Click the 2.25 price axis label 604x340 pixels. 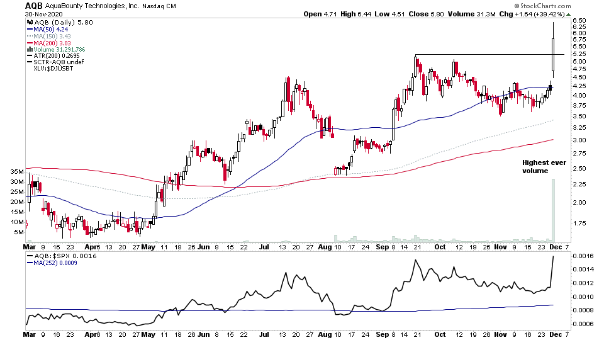click(579, 184)
